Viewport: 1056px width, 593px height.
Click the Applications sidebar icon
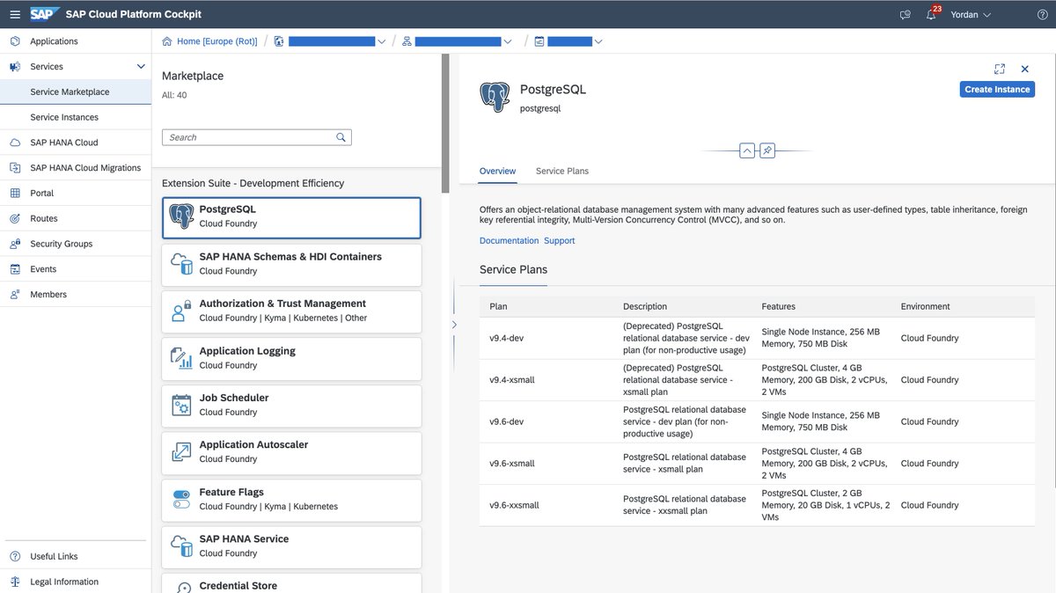coord(14,41)
